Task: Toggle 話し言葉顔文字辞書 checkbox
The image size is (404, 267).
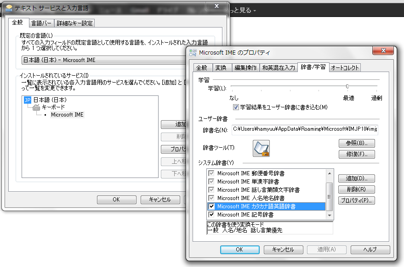Action: point(211,190)
